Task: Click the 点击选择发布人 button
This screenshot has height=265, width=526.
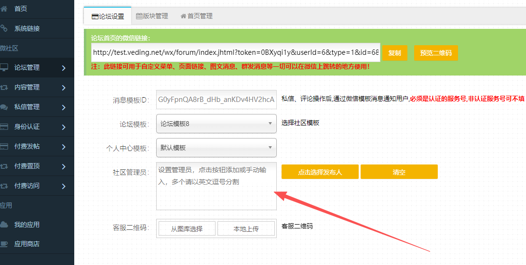Action: coord(320,172)
